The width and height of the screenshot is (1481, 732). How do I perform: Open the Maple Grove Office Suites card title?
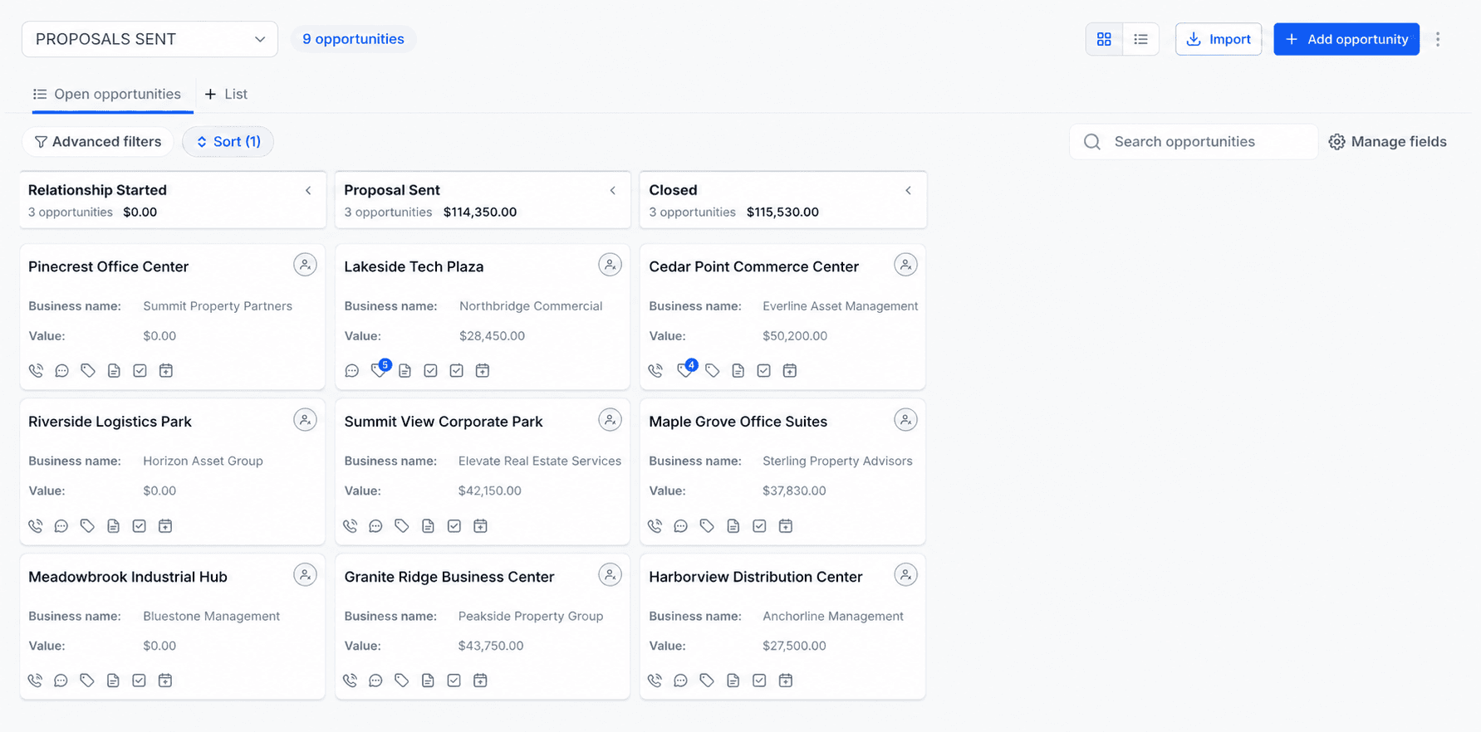click(x=738, y=422)
